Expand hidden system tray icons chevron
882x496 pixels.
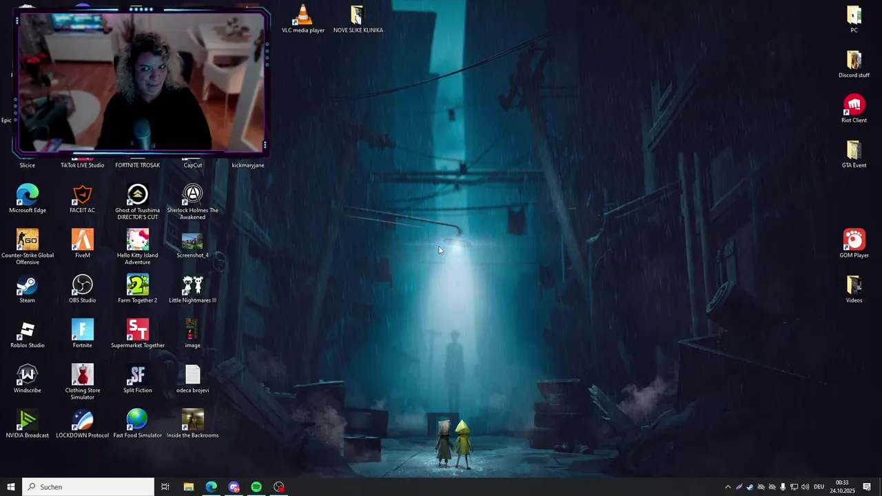click(x=728, y=487)
